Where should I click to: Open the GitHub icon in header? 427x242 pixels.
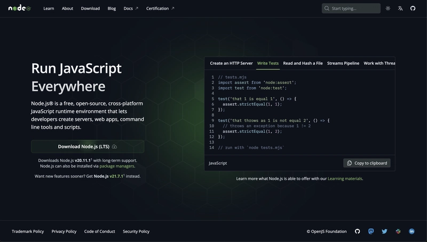[x=413, y=9]
